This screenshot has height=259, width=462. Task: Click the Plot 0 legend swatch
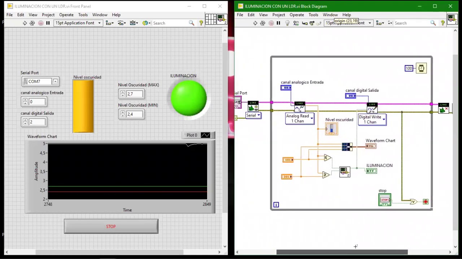[x=205, y=135]
